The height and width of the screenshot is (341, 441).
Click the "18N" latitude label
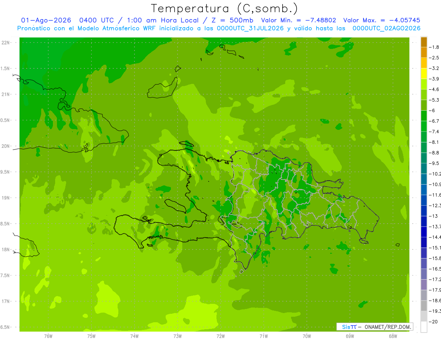coord(6,249)
